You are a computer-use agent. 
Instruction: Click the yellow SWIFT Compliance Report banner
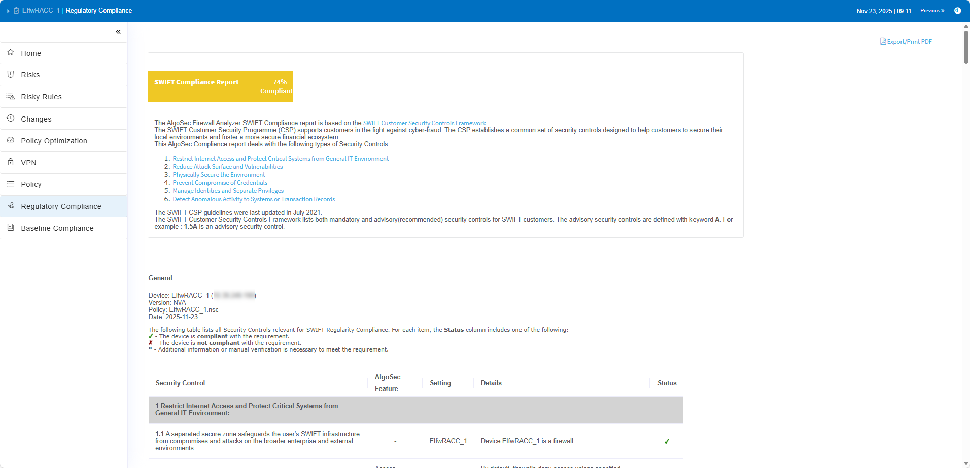(x=220, y=86)
